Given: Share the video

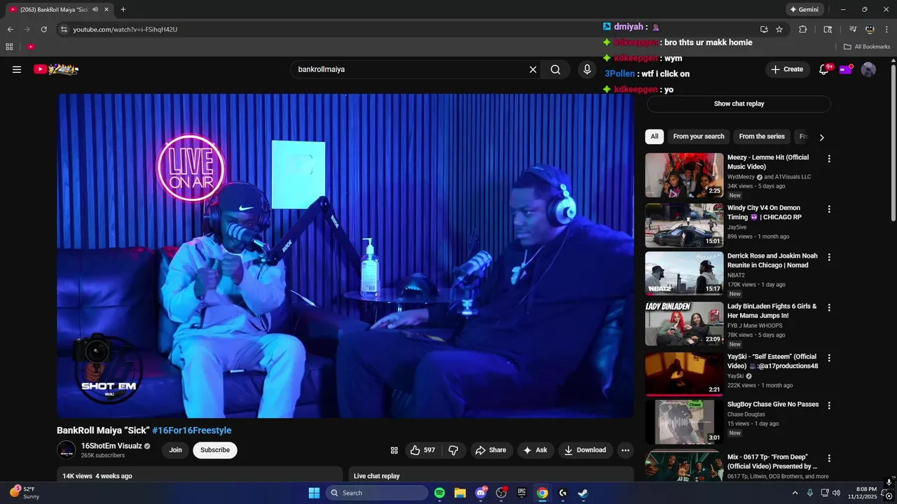Looking at the screenshot, I should 491,450.
